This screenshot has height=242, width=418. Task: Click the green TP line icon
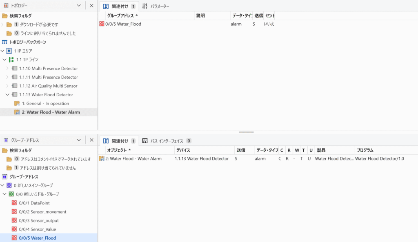pos(11,60)
